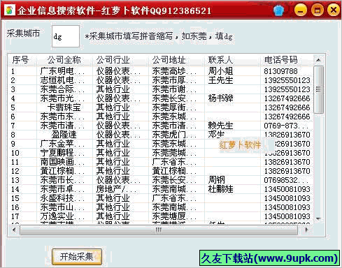
Task: Click the vertical scrollbar thumb
Action: pos(318,90)
